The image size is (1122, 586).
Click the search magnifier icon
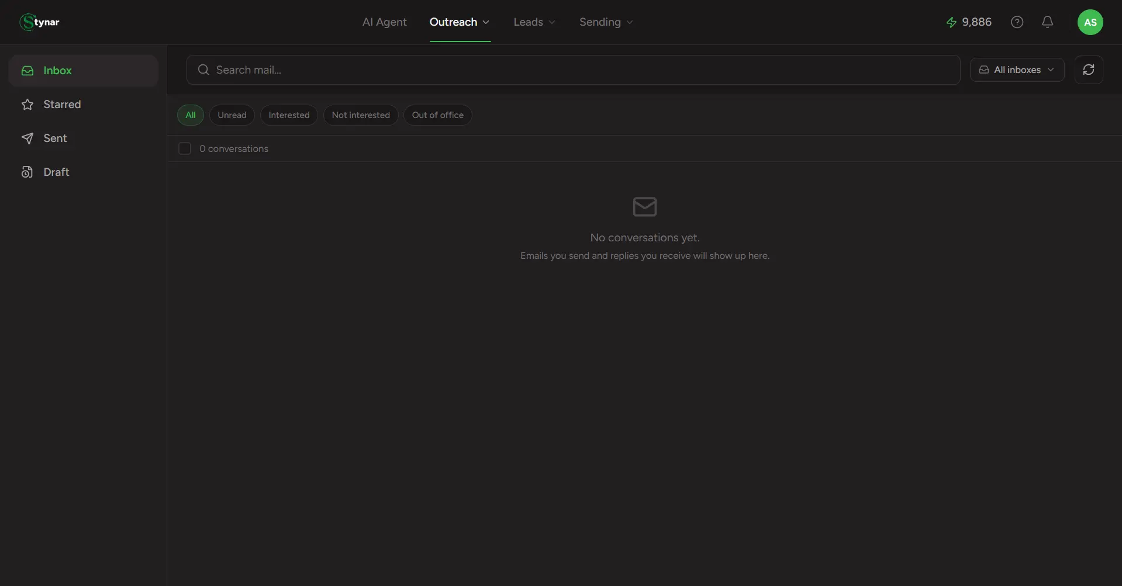click(x=203, y=70)
